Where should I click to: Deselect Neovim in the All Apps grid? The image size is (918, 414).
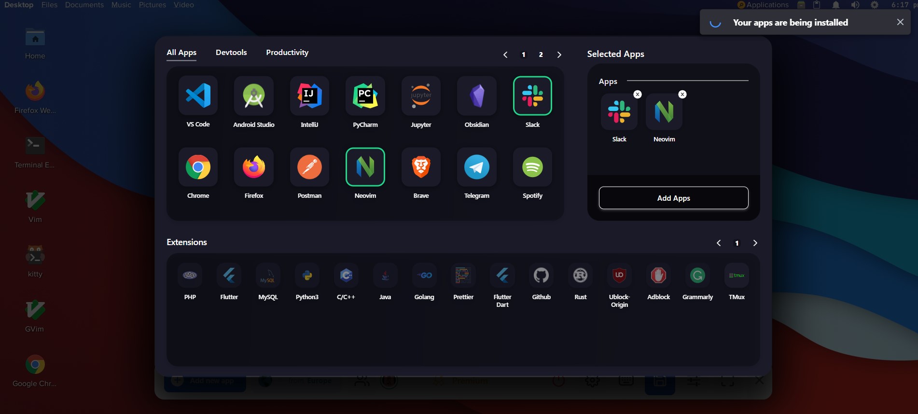(x=365, y=167)
